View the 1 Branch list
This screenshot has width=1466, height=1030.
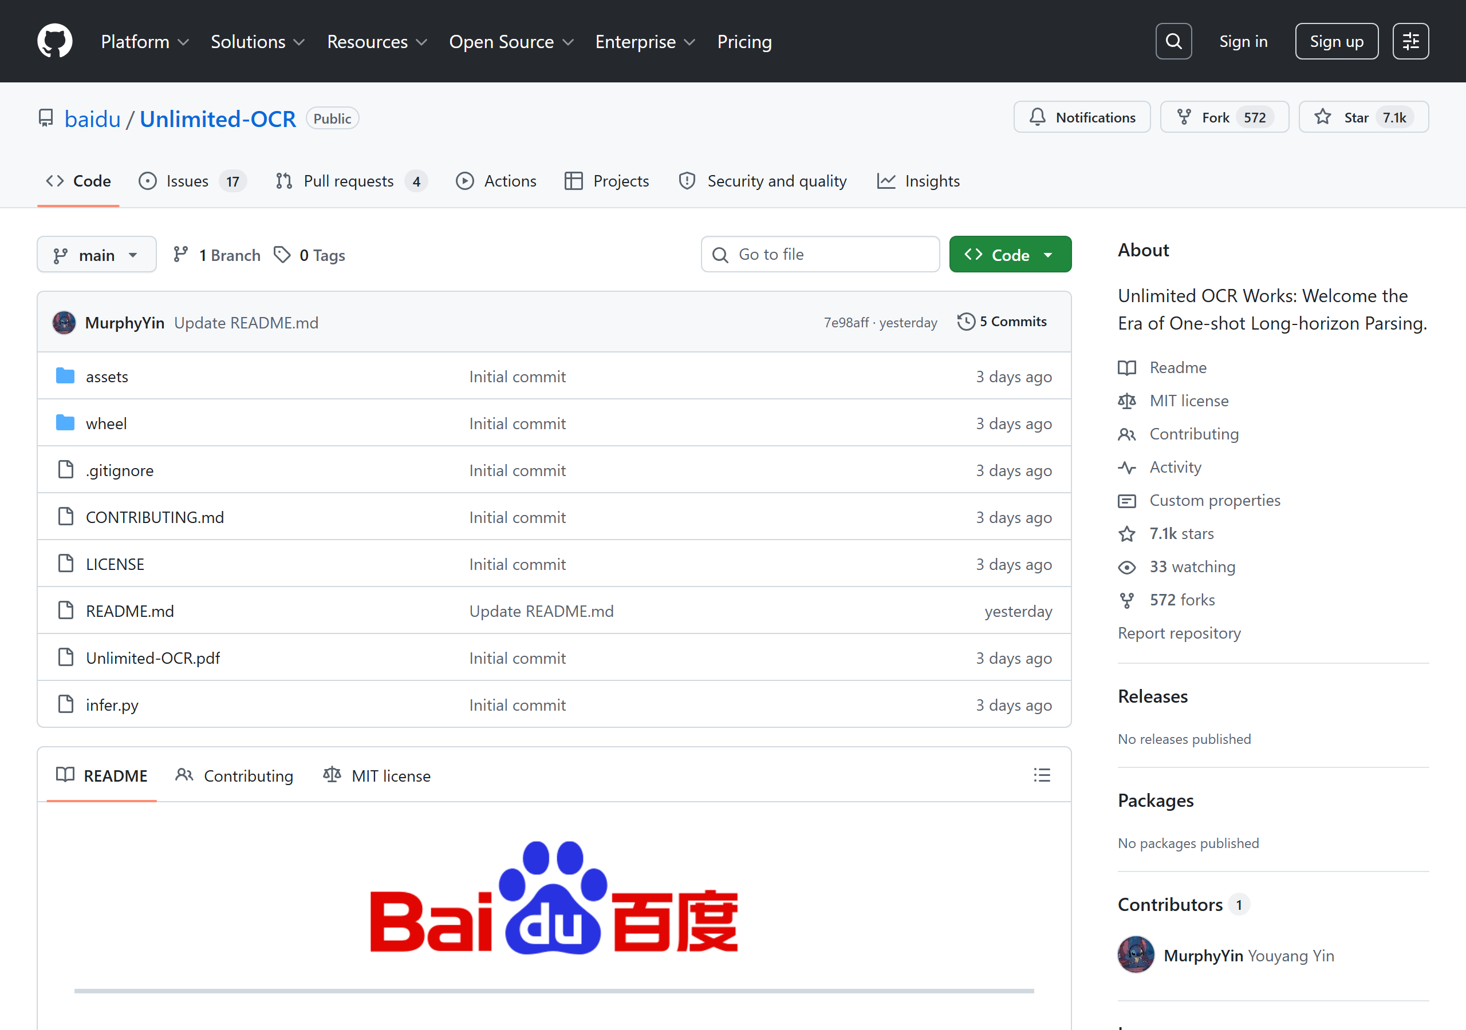click(x=216, y=255)
